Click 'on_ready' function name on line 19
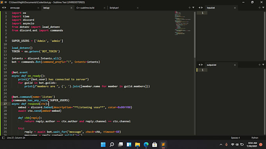This screenshot has width=266, height=149. point(34,76)
